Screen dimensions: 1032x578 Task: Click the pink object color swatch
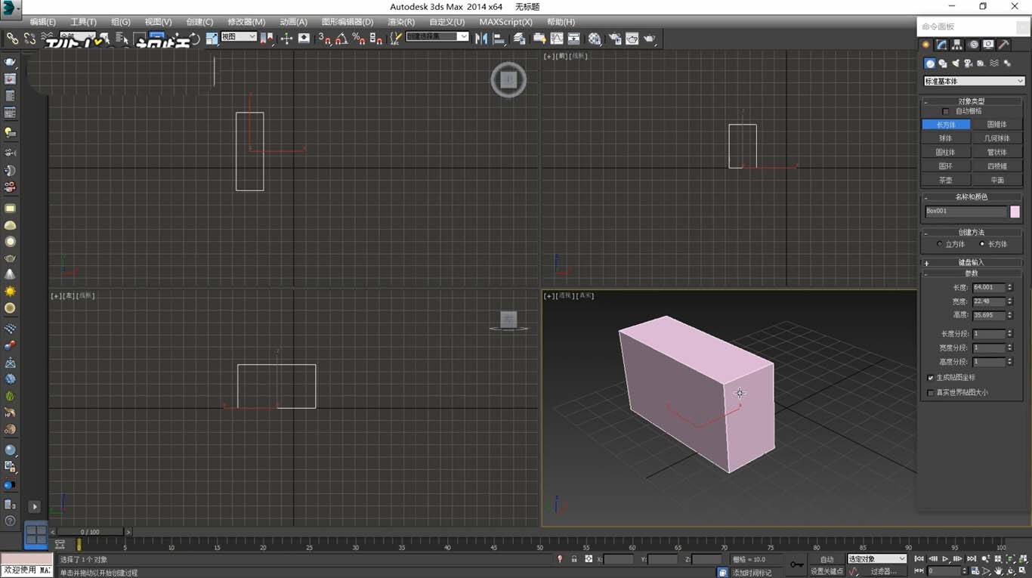(1015, 212)
